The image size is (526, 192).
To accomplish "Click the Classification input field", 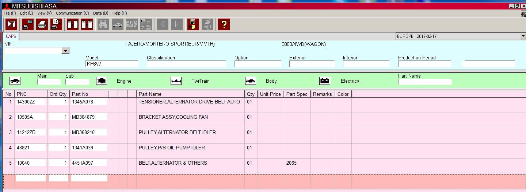I will (x=186, y=64).
